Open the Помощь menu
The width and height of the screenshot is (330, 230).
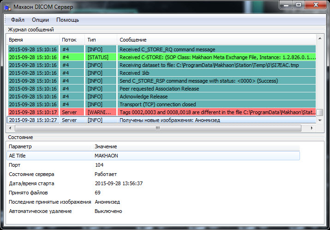click(x=67, y=20)
